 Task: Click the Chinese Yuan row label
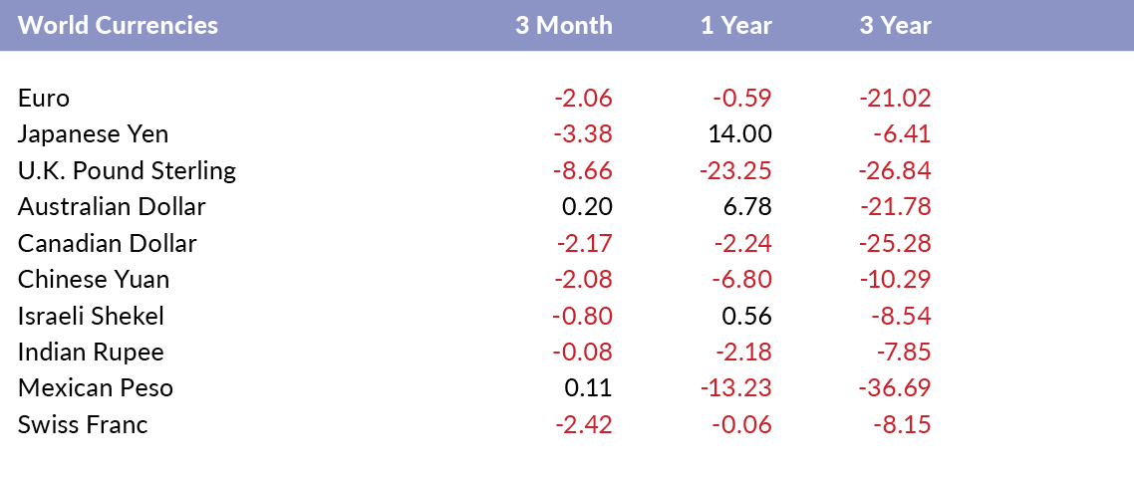click(94, 279)
